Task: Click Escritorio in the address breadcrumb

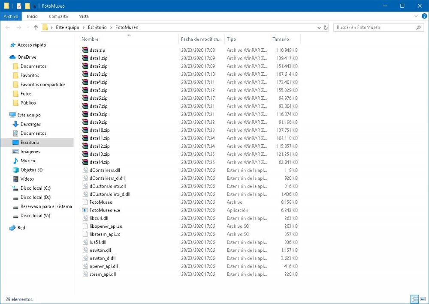Action: [x=97, y=27]
